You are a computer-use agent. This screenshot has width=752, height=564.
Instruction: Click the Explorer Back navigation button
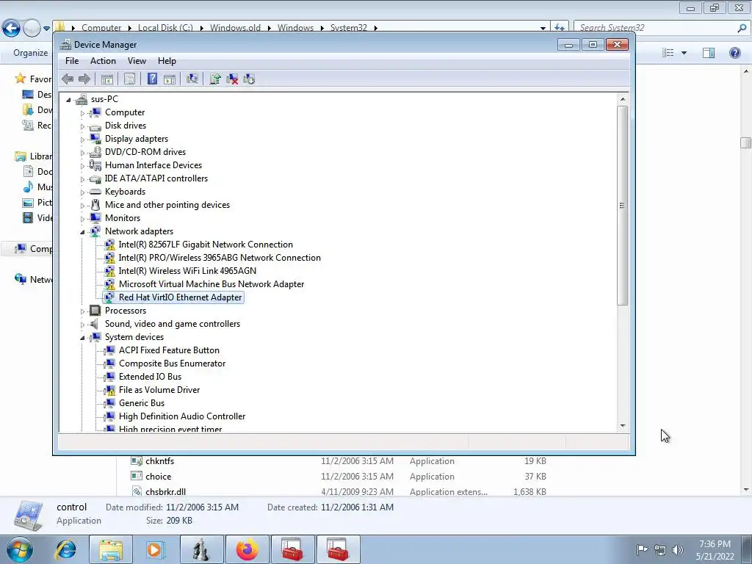click(11, 29)
